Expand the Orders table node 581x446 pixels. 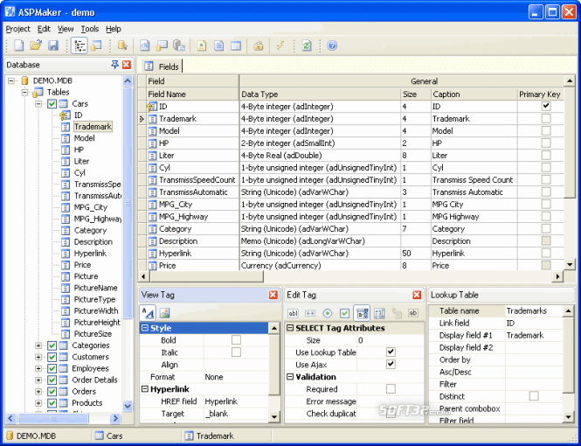(38, 392)
